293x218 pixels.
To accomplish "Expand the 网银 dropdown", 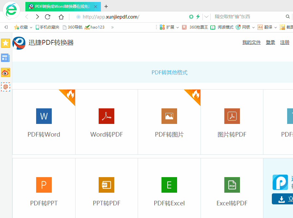I will (253, 28).
